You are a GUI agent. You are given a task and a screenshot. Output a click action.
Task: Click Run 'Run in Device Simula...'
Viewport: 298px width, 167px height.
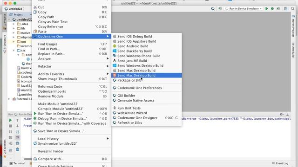tap(71, 114)
